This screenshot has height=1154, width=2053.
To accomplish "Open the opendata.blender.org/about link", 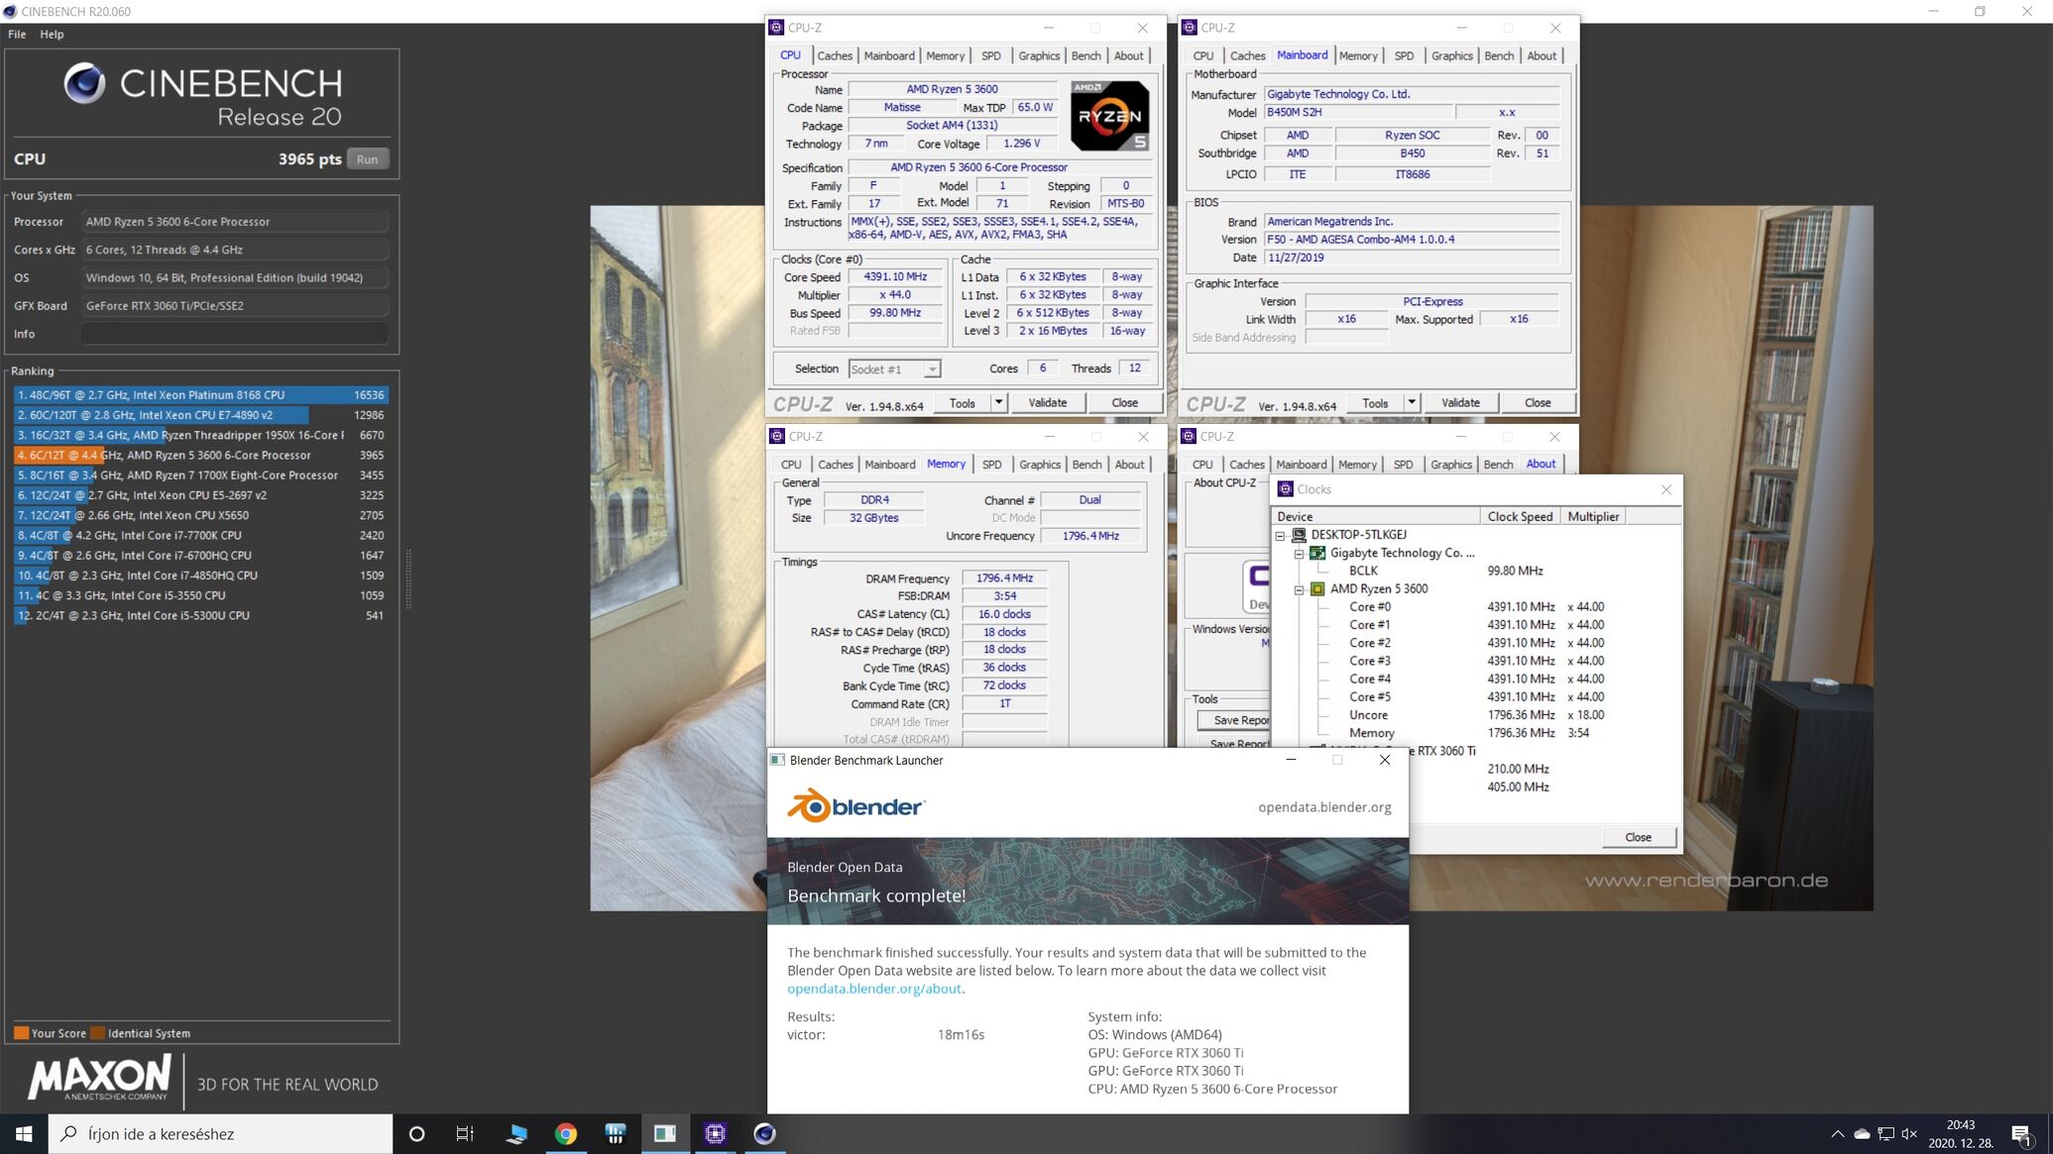I will point(874,989).
